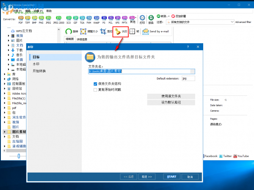This screenshot has height=190, width=254.
Task: Open the 水印 watermark stamp tool
Action: click(x=121, y=32)
